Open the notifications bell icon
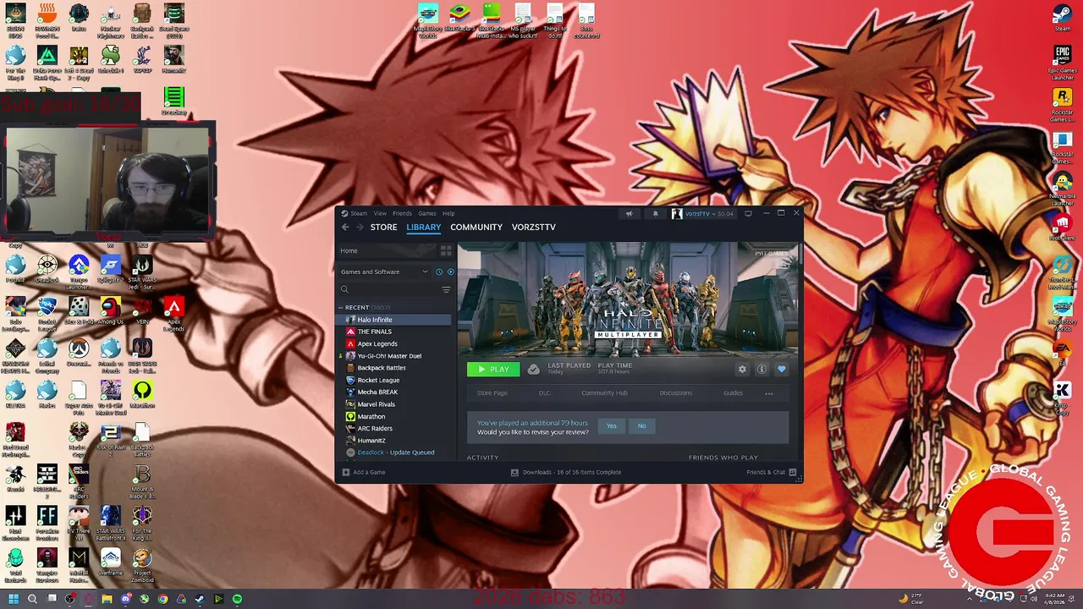Screen dimensions: 1083x609 655,214
